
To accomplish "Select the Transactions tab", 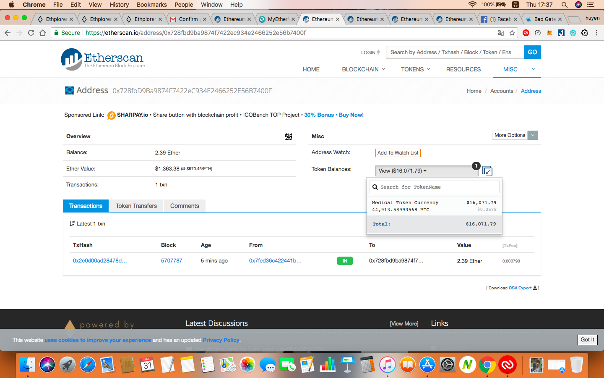I will tap(86, 206).
